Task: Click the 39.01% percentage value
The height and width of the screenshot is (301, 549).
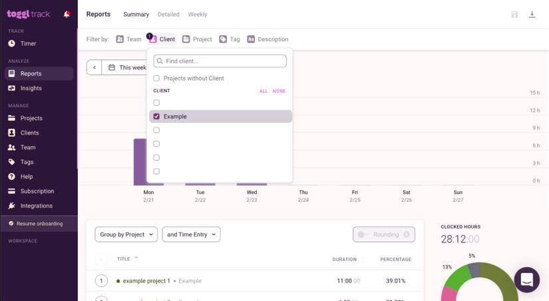Action: pyautogui.click(x=396, y=280)
